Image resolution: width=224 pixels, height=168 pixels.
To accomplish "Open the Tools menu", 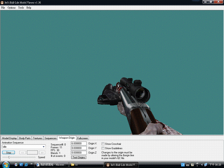I will (21, 7).
